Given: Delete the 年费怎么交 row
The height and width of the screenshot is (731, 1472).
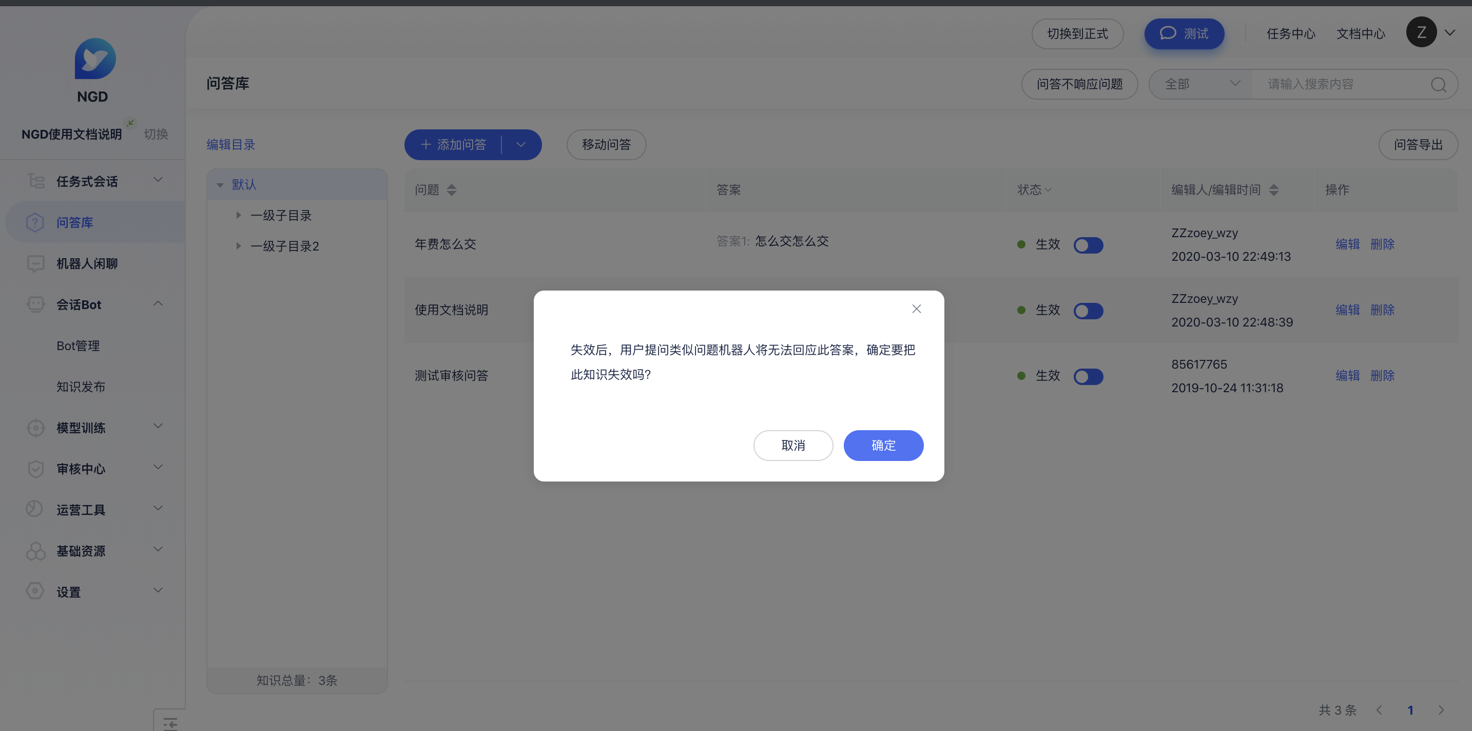Looking at the screenshot, I should (1382, 244).
